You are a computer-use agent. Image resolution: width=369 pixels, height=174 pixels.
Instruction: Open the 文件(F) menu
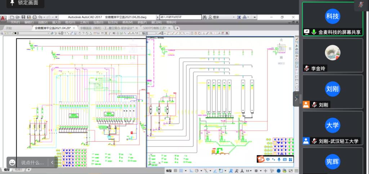coord(15,22)
